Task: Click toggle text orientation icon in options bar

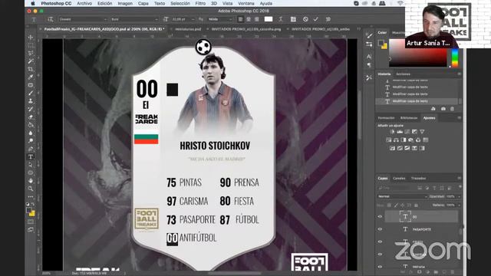Action: coord(50,19)
